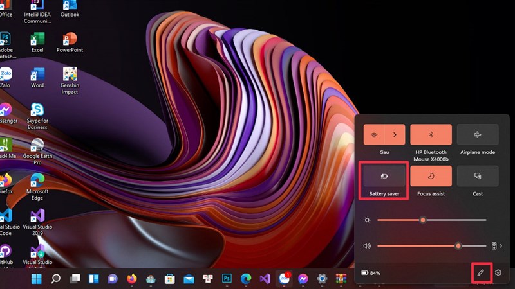Click the 84% battery indicator
This screenshot has height=289, width=515.
(x=371, y=272)
